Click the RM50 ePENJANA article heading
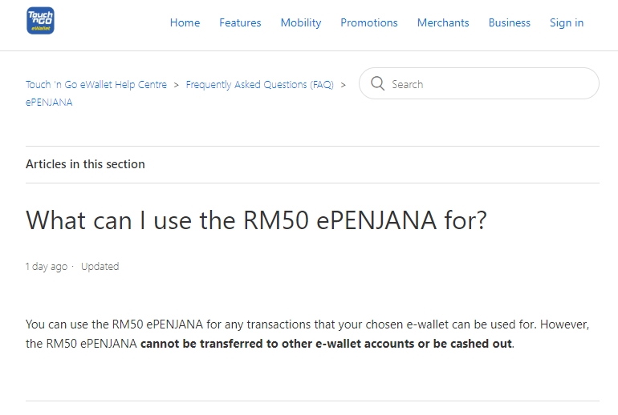The width and height of the screenshot is (618, 415). coord(256,220)
